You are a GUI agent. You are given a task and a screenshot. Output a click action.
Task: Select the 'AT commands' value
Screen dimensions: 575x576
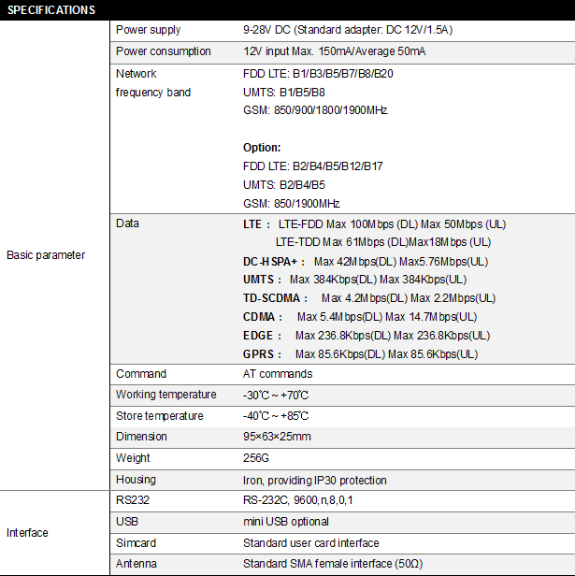278,374
